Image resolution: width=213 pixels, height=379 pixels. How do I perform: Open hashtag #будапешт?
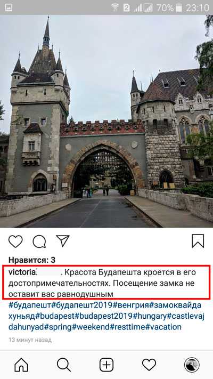pyautogui.click(x=30, y=305)
